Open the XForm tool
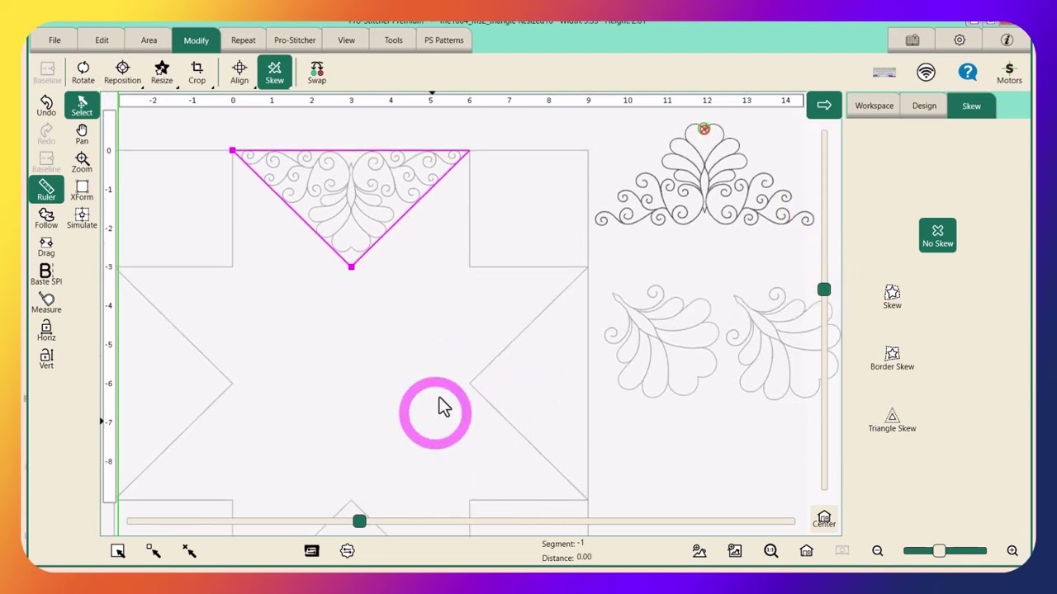This screenshot has width=1057, height=594. pyautogui.click(x=82, y=191)
